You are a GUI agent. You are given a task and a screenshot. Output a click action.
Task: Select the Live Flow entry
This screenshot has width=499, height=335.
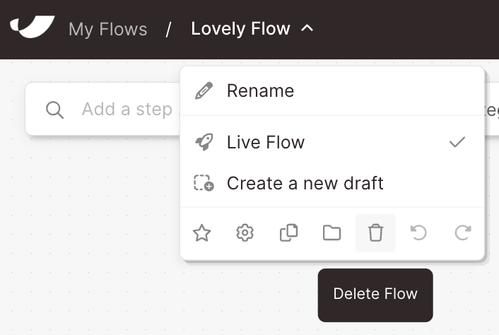point(332,142)
